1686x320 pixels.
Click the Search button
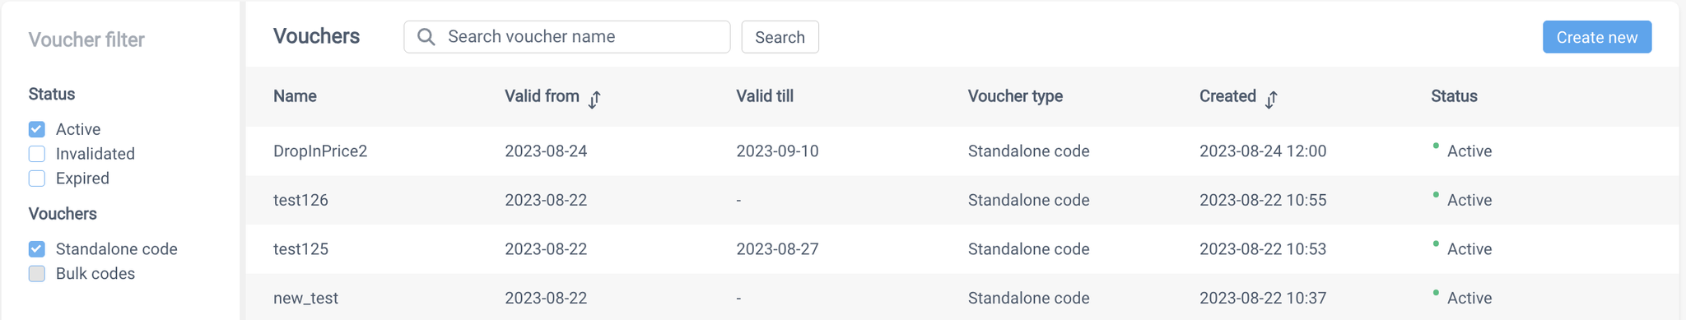coord(780,37)
